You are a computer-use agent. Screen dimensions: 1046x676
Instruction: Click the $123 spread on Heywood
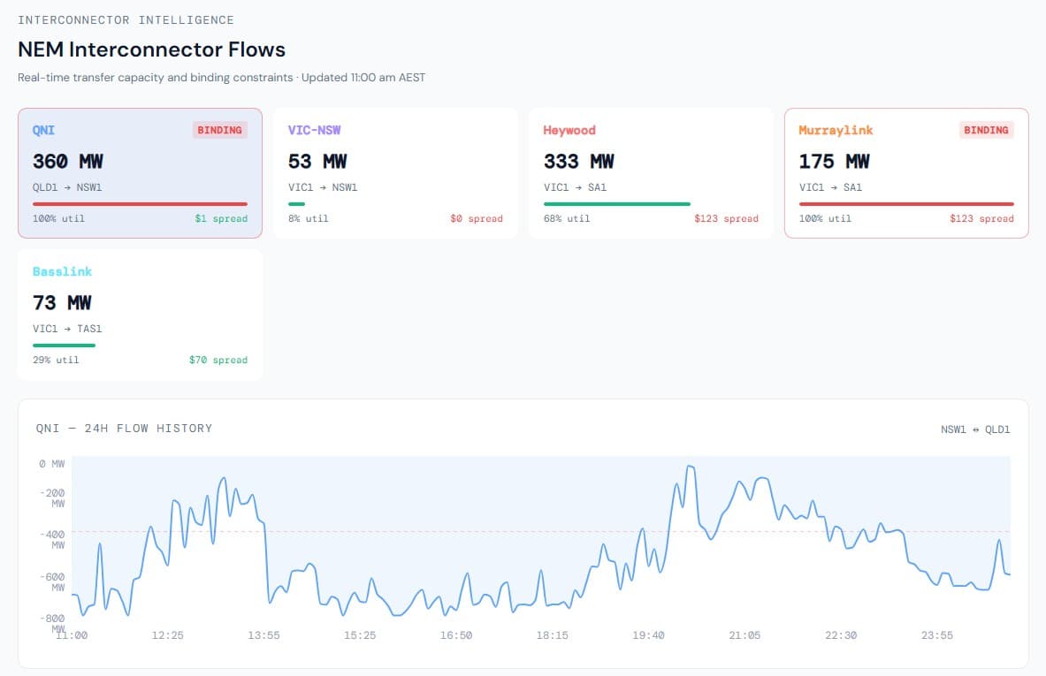(726, 219)
